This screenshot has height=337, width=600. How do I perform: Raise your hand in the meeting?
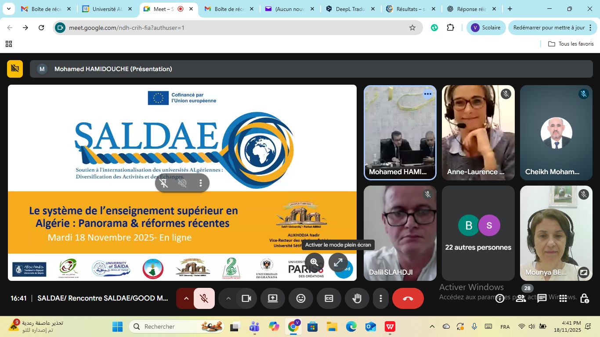tap(357, 298)
